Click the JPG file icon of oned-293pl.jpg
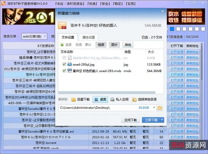The height and width of the screenshot is (154, 208). point(70,64)
